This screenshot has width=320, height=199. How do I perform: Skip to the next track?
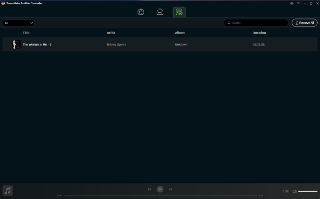[170, 189]
